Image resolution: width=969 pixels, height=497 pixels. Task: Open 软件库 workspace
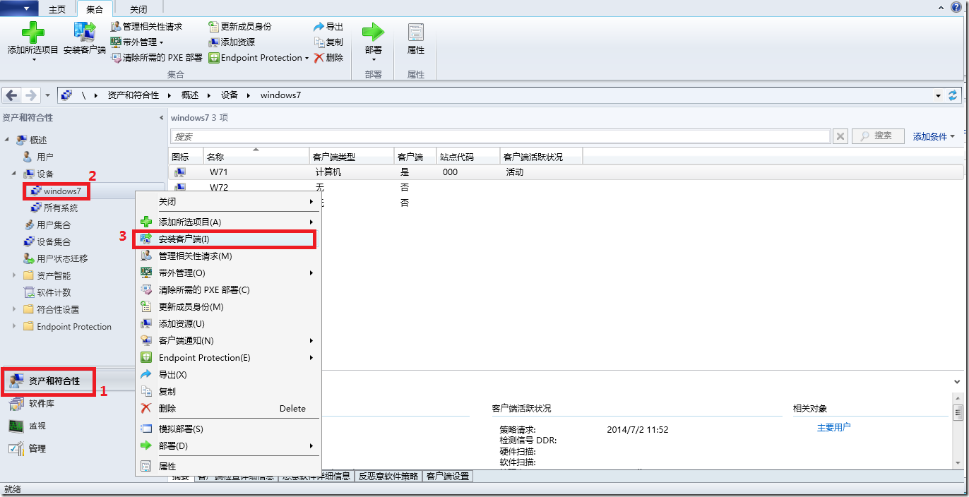42,404
